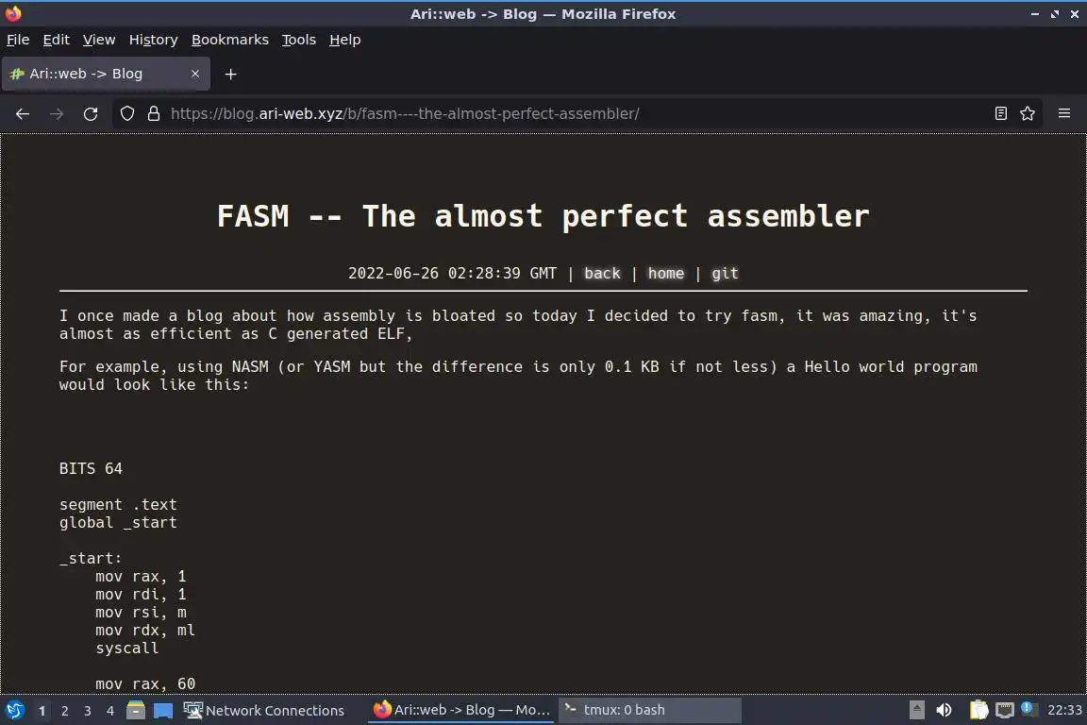1087x725 pixels.
Task: Click the eject/removable media tray icon
Action: [916, 710]
